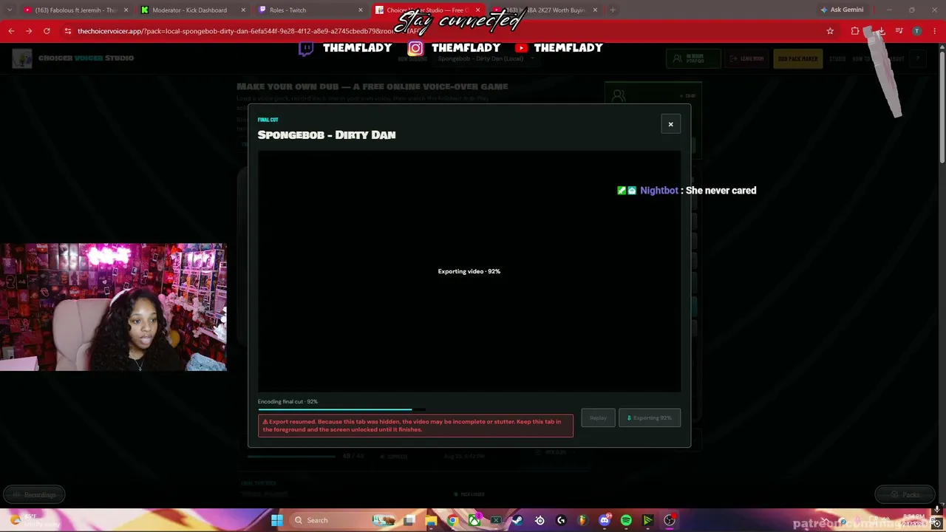
Task: Close the Moderator - Kick Dashboard tab
Action: (x=243, y=10)
